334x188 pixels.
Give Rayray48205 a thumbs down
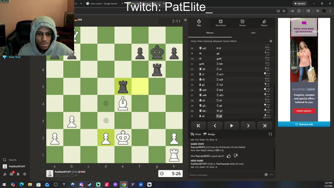tap(236, 156)
